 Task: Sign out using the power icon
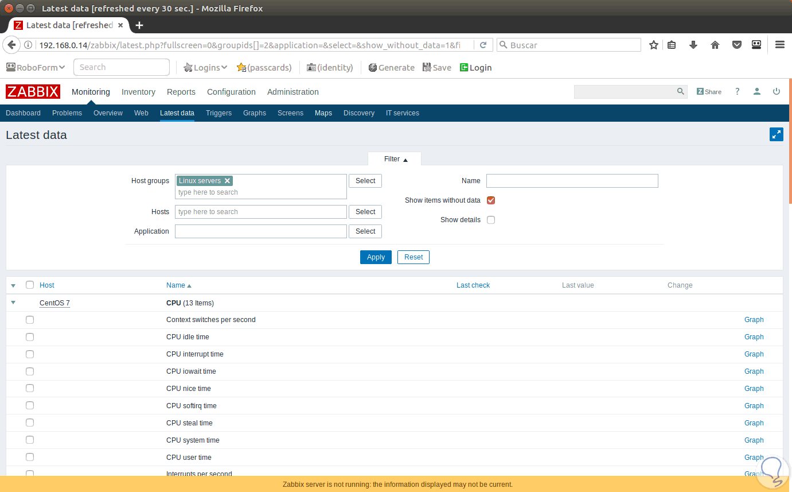[x=777, y=91]
